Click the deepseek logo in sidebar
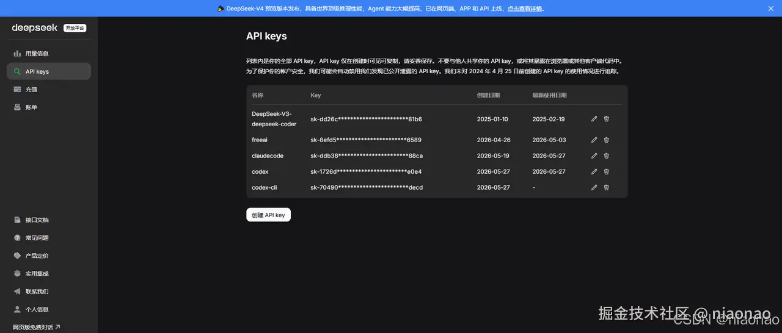 35,27
